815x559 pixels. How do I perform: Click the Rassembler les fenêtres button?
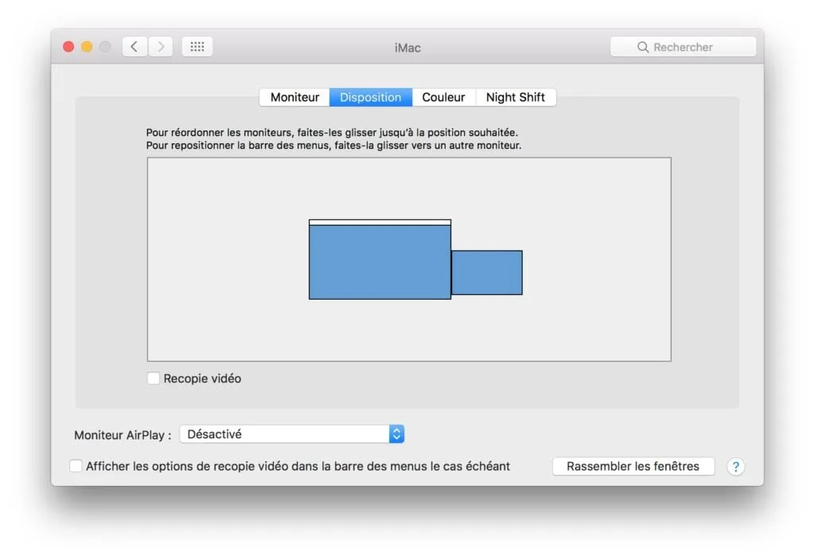coord(633,467)
